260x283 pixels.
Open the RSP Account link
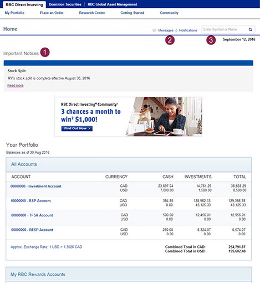(x=31, y=201)
